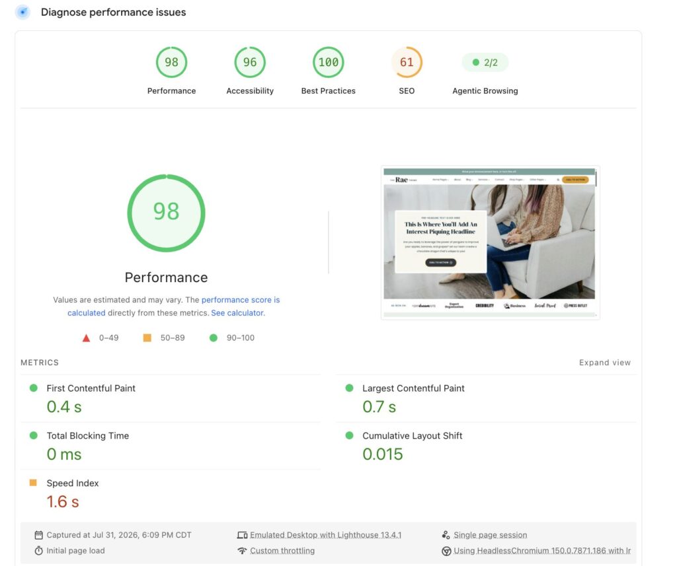Screen dimensions: 677x566
Task: Click the green dot beside Largest Contentful Paint
Action: coord(349,388)
